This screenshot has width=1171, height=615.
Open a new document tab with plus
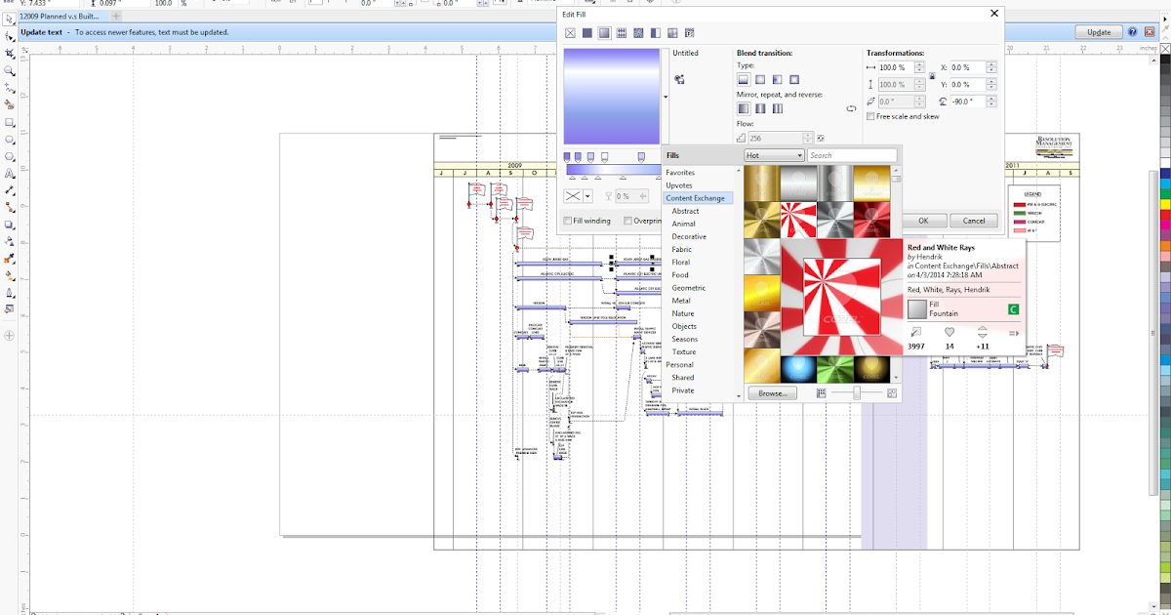117,17
